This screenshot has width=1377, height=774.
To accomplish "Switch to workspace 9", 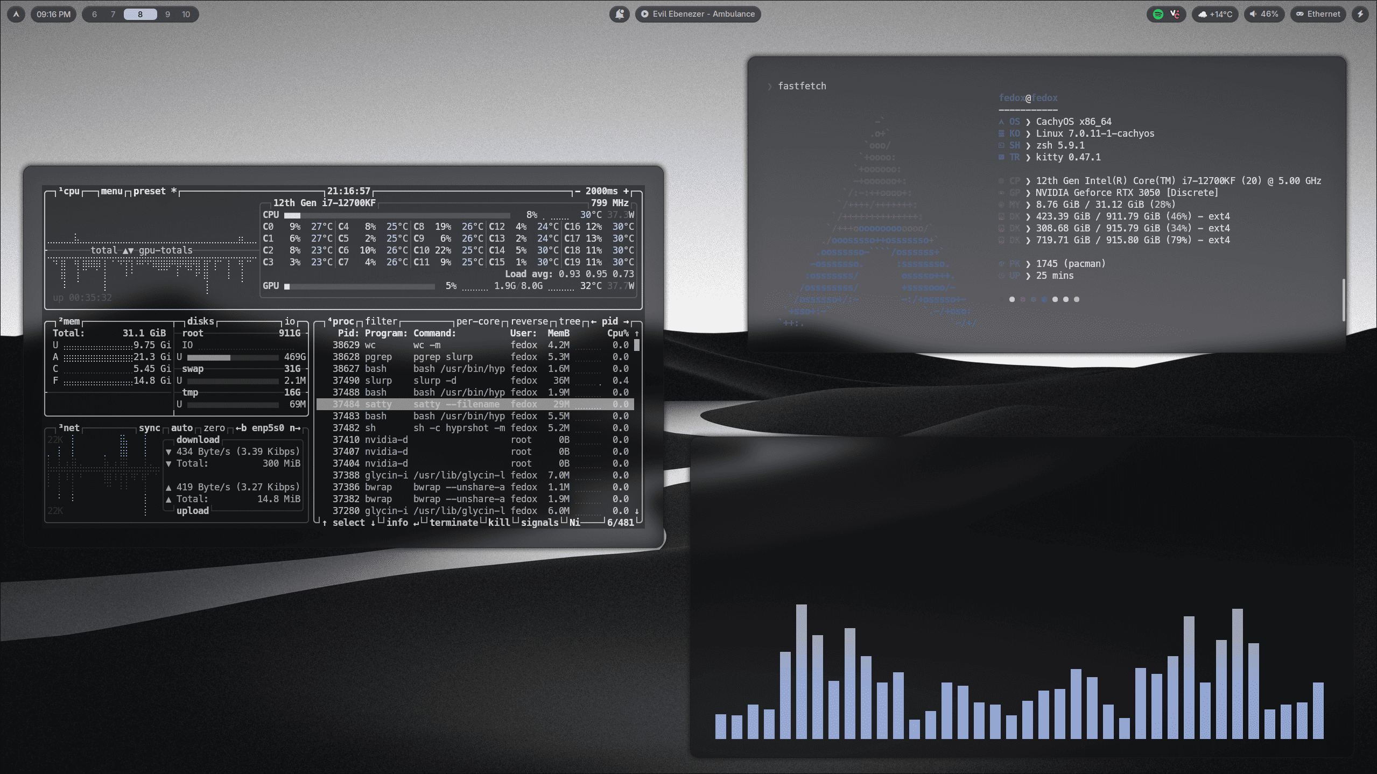I will click(167, 14).
